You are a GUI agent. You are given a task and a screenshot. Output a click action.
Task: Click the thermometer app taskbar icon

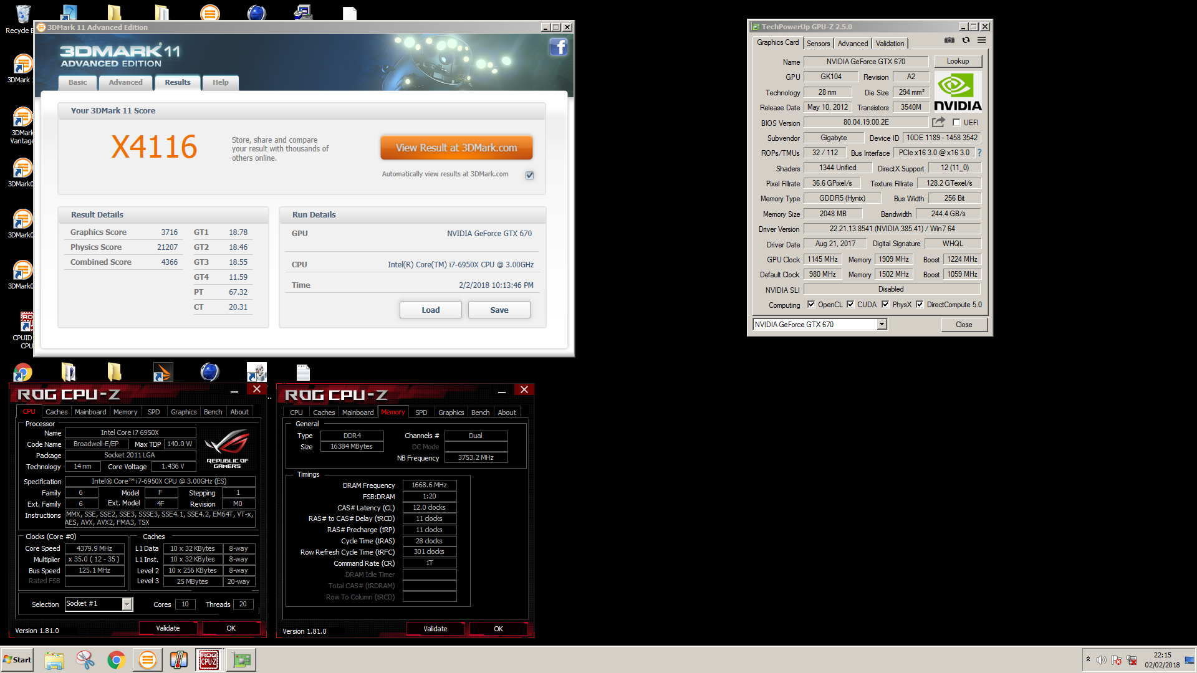click(179, 660)
